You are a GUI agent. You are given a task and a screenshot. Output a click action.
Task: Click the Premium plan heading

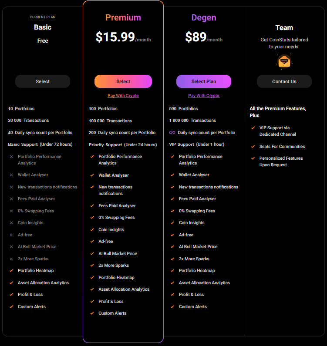(123, 18)
